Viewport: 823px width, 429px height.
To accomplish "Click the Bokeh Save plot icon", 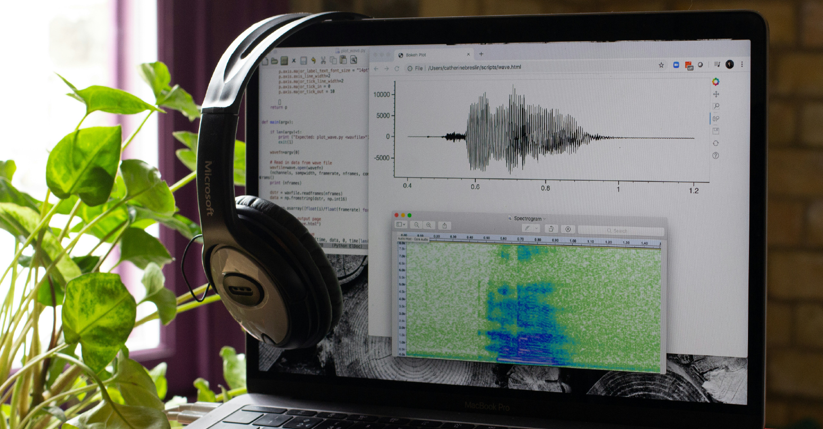I will 716,131.
